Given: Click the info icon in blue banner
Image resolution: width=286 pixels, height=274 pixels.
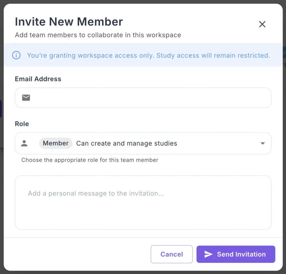Looking at the screenshot, I should coord(16,55).
